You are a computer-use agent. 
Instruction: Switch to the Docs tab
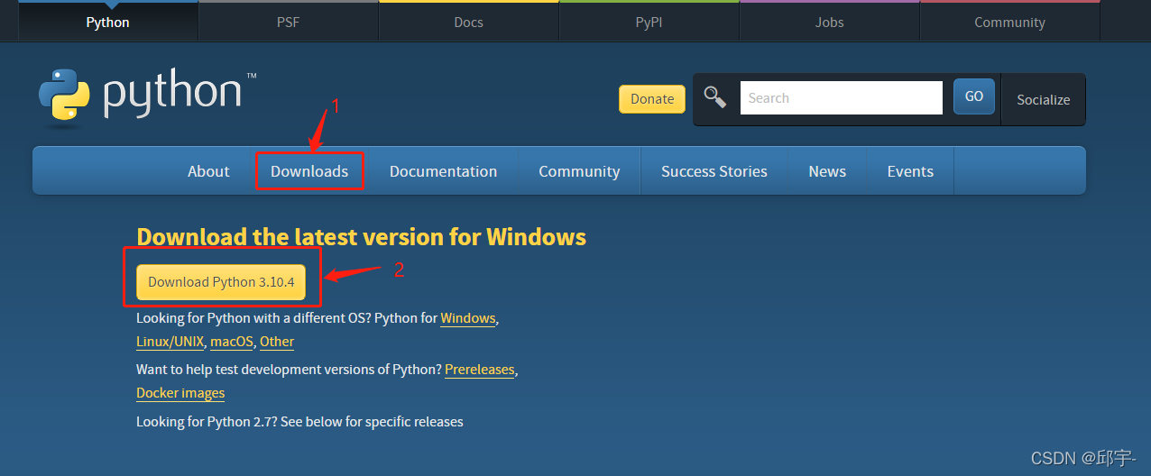[x=468, y=22]
